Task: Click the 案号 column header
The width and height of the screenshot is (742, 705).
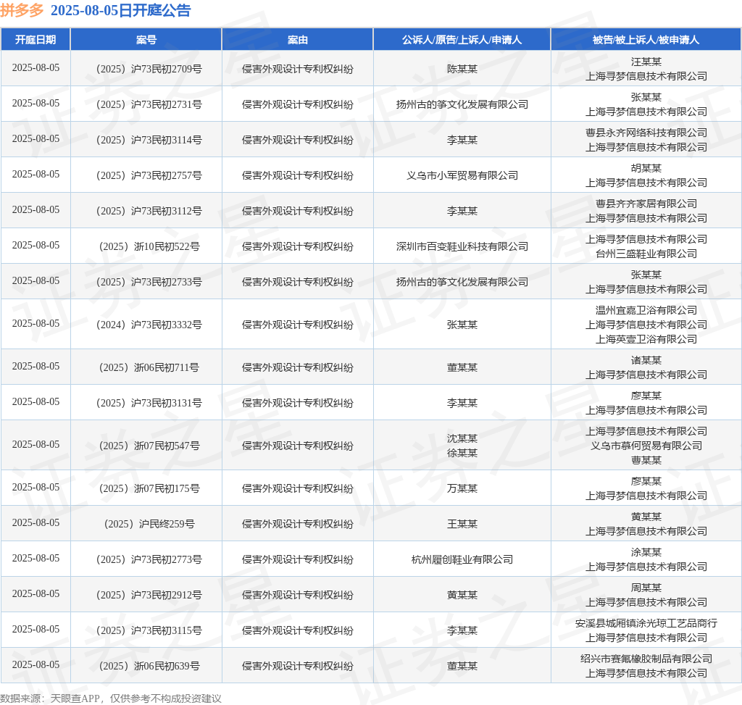Action: point(146,40)
